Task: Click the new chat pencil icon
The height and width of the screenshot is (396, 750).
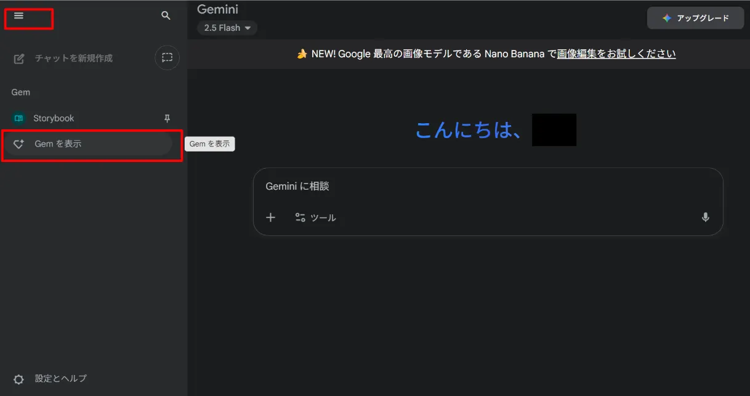Action: pyautogui.click(x=19, y=59)
